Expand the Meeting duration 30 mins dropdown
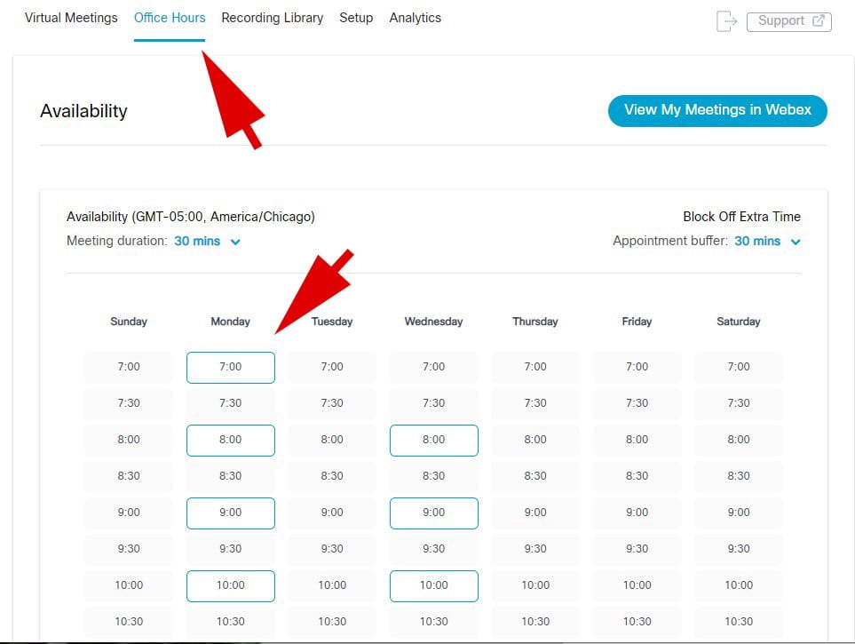The height and width of the screenshot is (644, 855). [207, 242]
